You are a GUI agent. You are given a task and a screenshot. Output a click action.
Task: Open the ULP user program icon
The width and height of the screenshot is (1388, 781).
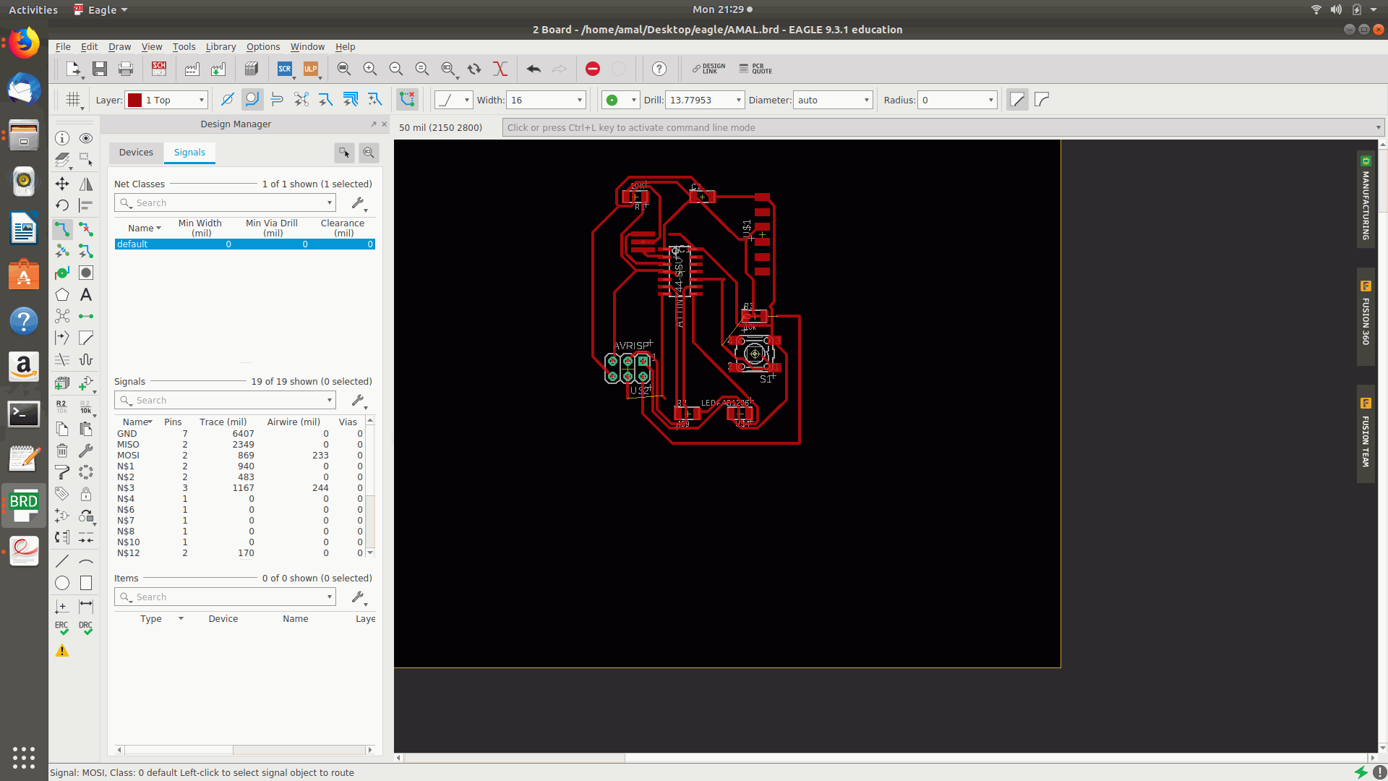pyautogui.click(x=311, y=69)
